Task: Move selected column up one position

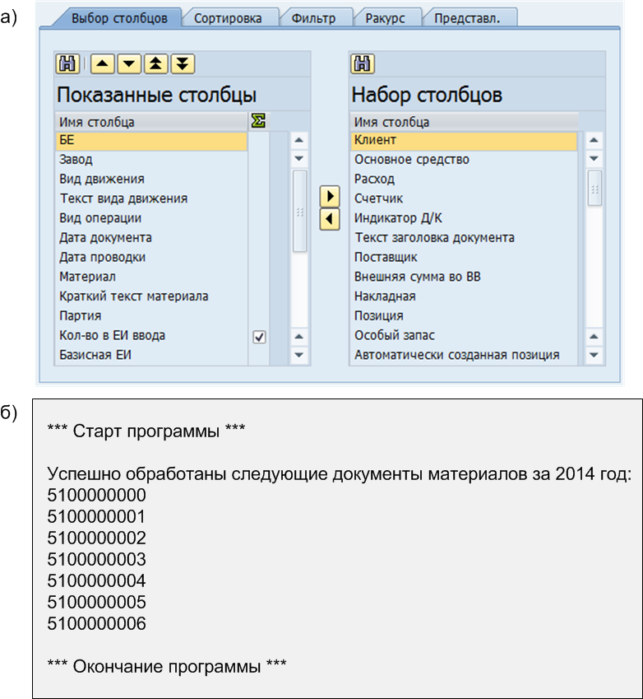Action: [103, 63]
